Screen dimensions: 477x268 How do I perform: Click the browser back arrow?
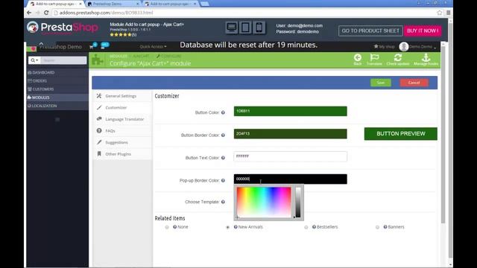29,13
